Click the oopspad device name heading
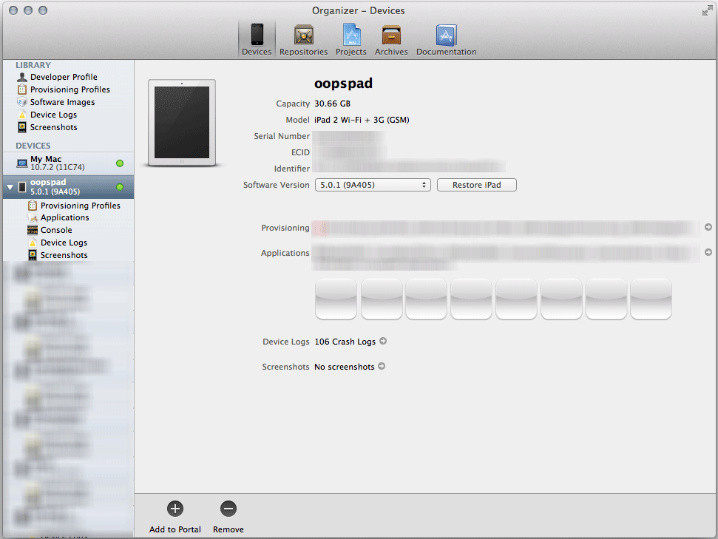This screenshot has width=718, height=539. [x=343, y=84]
